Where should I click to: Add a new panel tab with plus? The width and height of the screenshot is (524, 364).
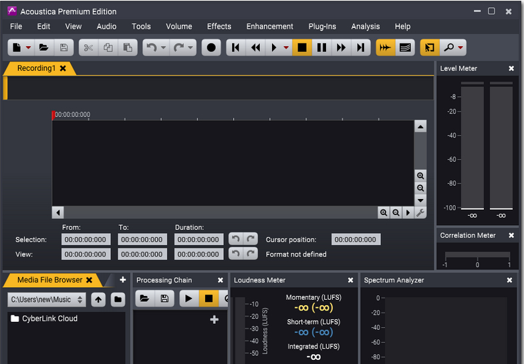(123, 279)
